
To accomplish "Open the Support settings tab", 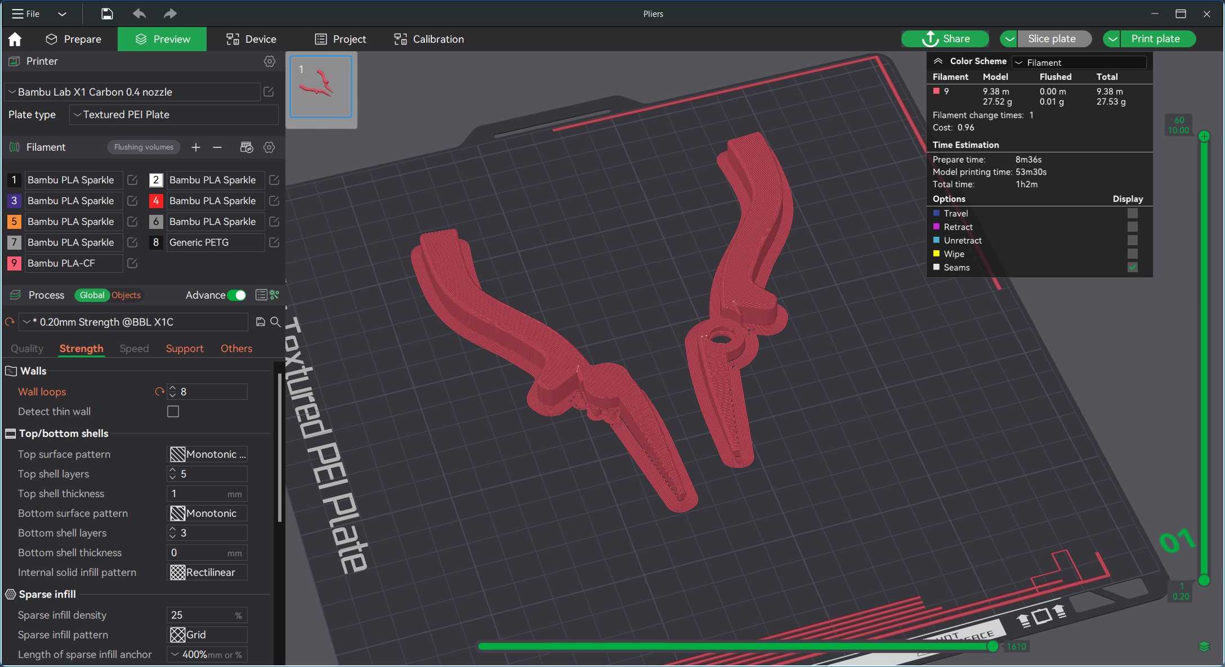I will coord(185,349).
